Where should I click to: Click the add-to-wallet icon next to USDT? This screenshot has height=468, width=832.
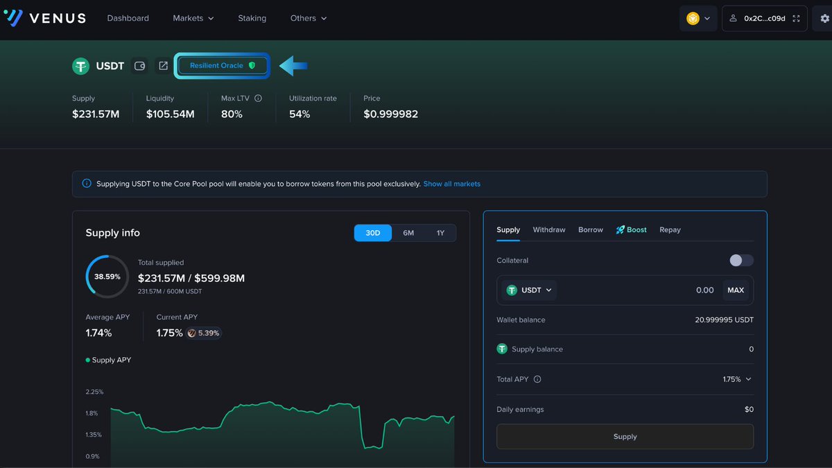click(x=140, y=65)
